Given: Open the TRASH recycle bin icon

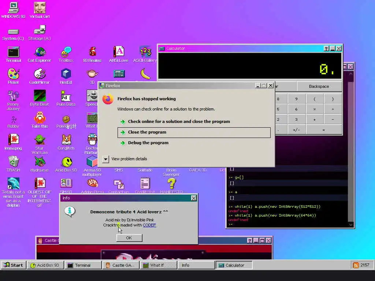Looking at the screenshot, I should (13, 164).
